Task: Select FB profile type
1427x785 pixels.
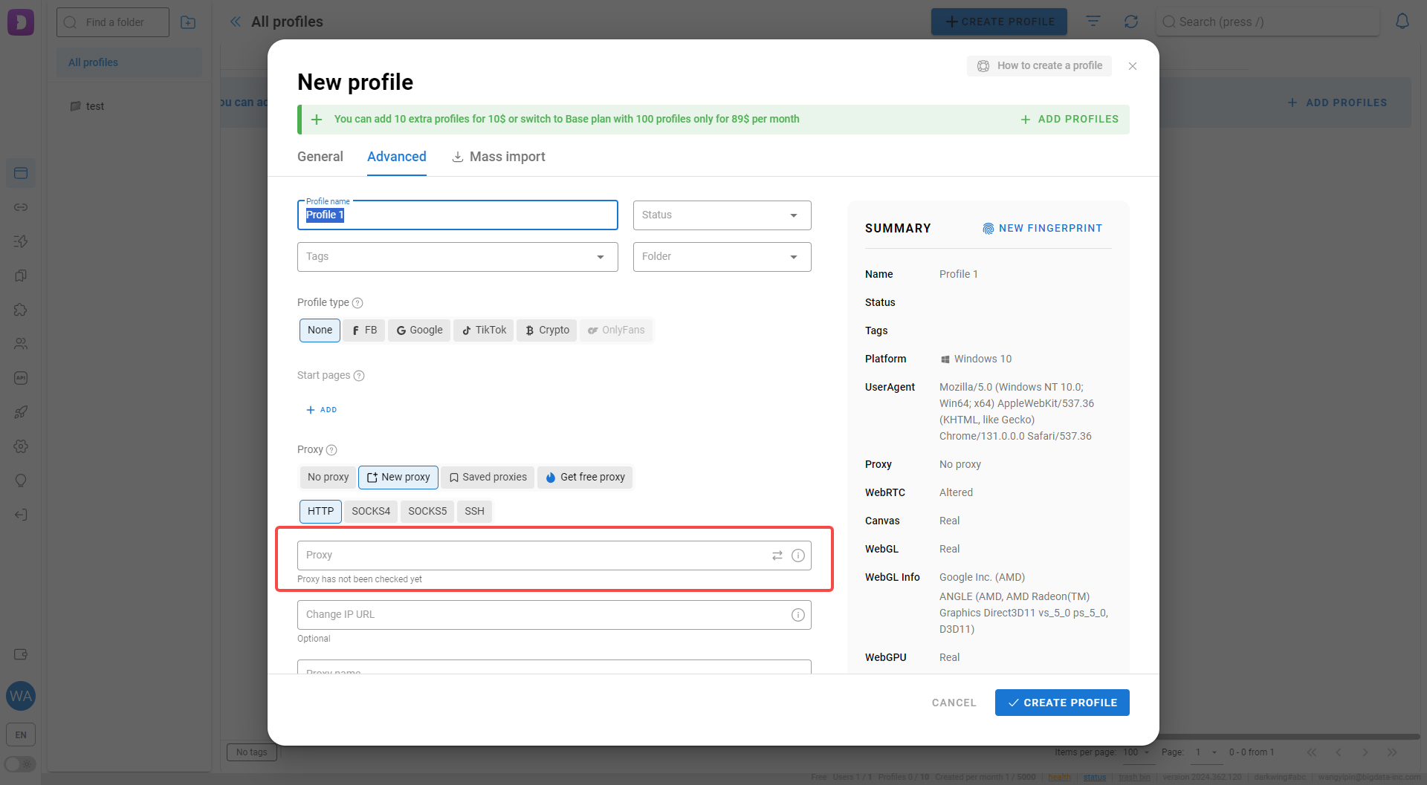Action: [364, 330]
